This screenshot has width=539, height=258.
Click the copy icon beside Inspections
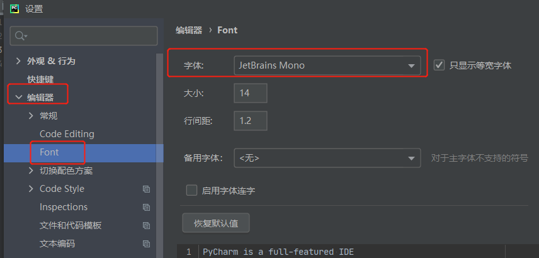[x=147, y=207]
